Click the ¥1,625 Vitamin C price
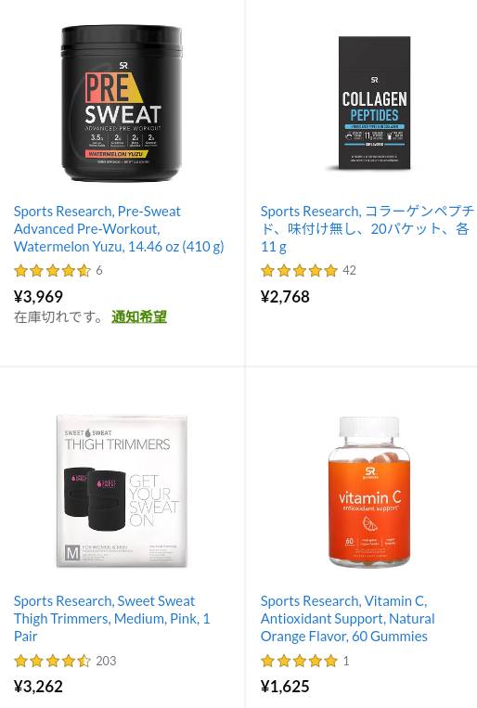Viewport: 477px width, 708px height. [285, 687]
